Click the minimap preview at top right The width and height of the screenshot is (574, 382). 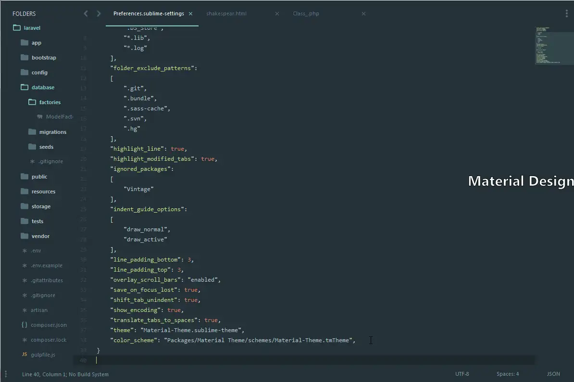(x=554, y=47)
